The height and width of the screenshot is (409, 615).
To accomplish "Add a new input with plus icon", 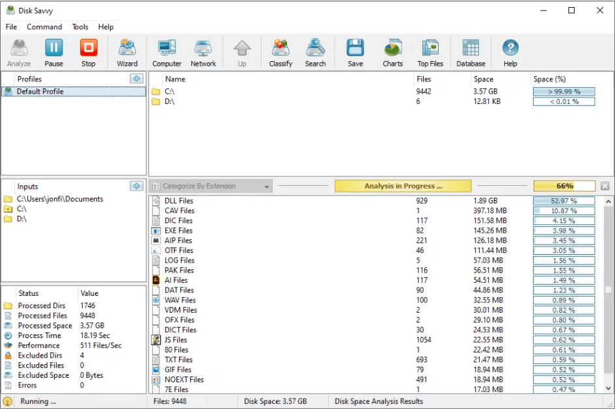I will tap(137, 186).
